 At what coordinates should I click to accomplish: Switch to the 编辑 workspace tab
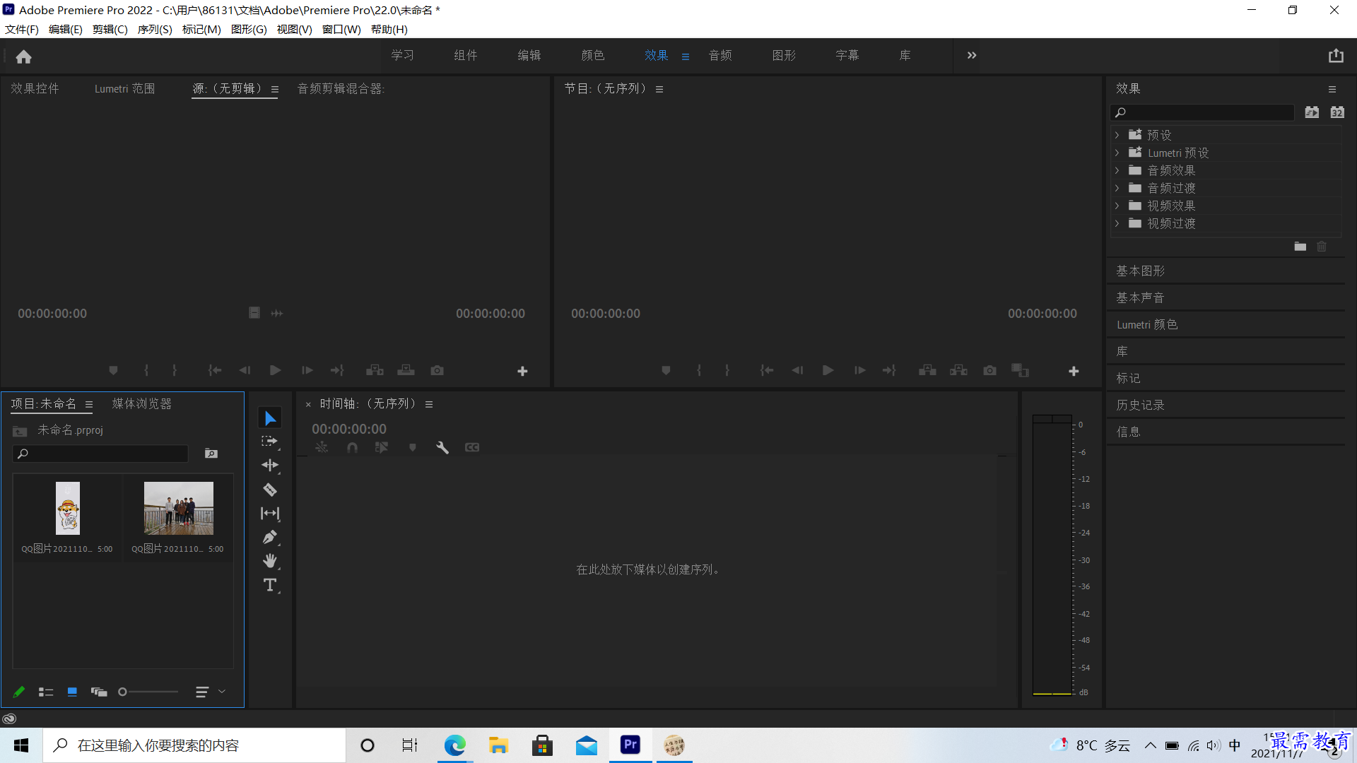tap(529, 55)
